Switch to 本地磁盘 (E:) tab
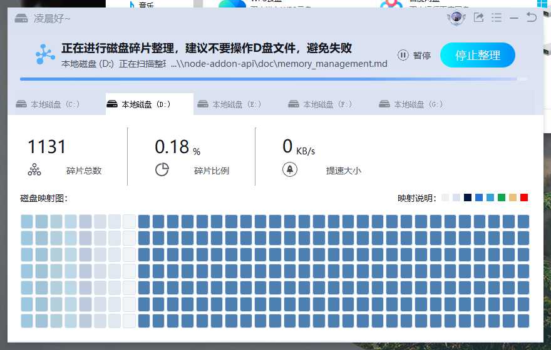The image size is (551, 350). tap(230, 104)
